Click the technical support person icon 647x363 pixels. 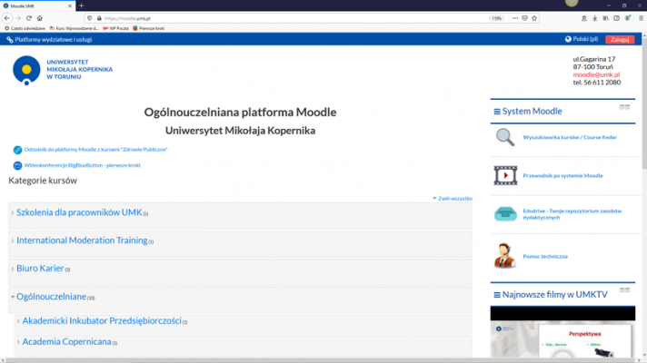[504, 256]
